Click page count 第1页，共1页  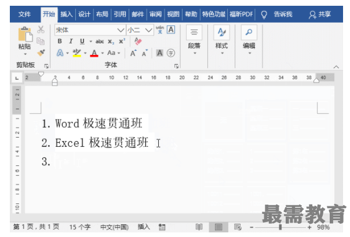[37, 227]
